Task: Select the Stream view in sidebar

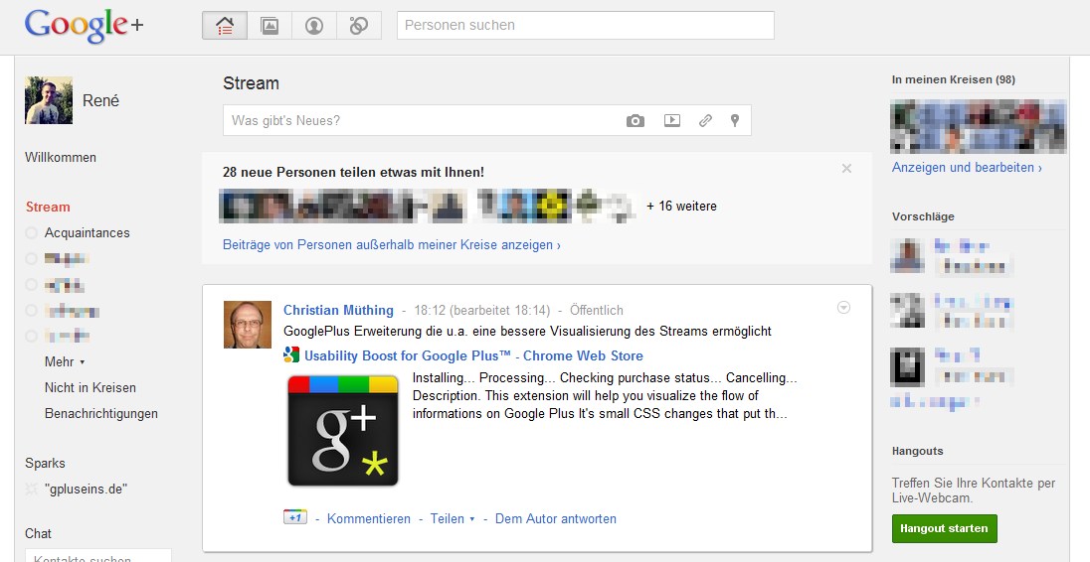Action: tap(48, 207)
